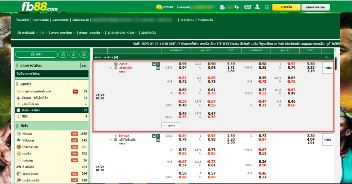Select อังกฤษ - พรีเมียร์ ลีก in recommended list

52,98
